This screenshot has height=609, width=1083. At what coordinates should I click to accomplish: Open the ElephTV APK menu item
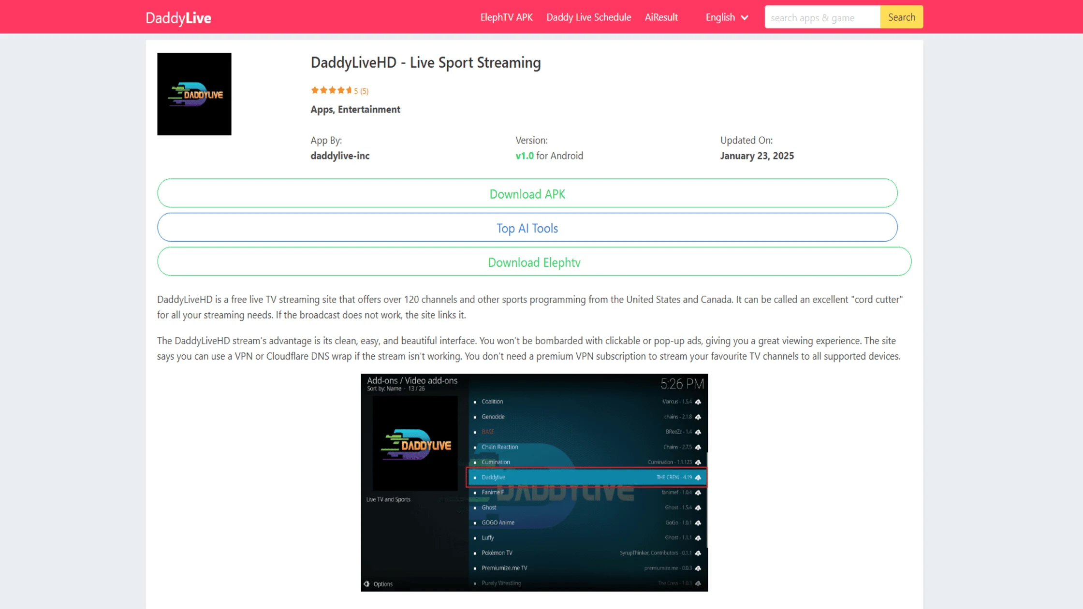(x=506, y=17)
